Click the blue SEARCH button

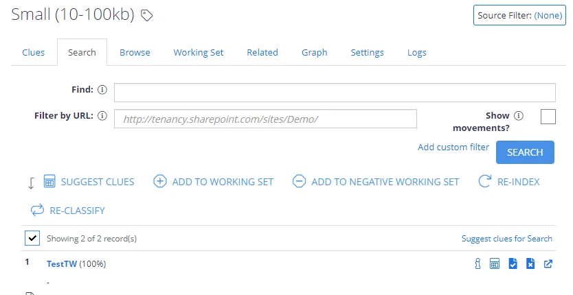[x=525, y=152]
